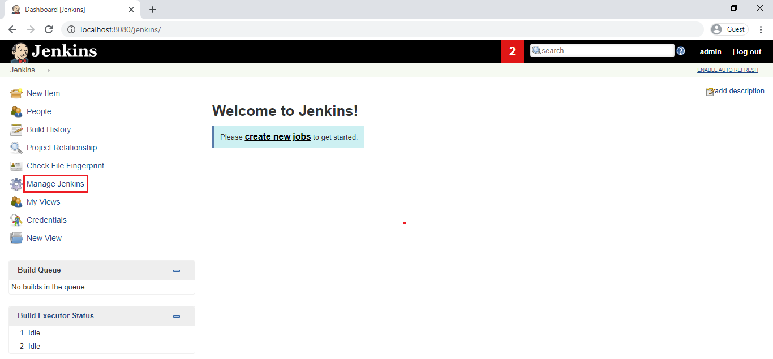Close the Dashboard [Jenkins] tab

click(x=132, y=10)
